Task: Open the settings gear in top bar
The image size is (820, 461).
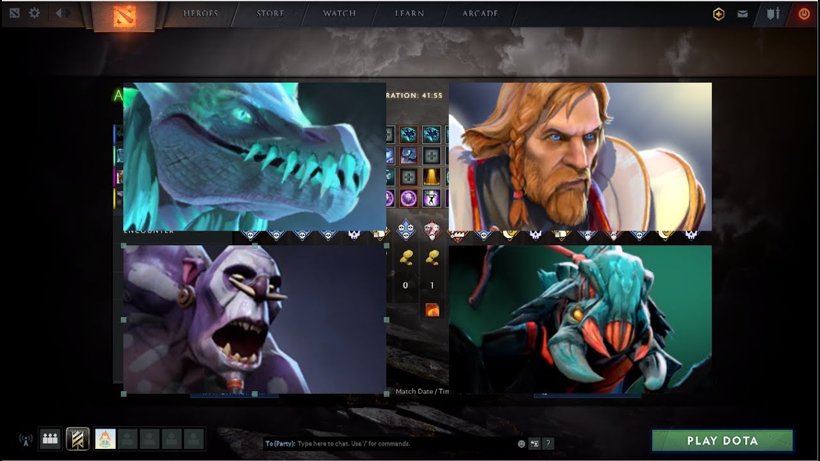Action: [35, 13]
